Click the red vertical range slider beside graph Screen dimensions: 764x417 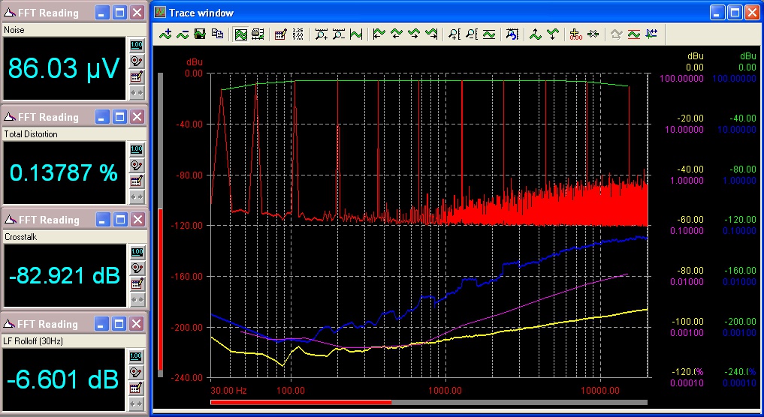pos(160,289)
